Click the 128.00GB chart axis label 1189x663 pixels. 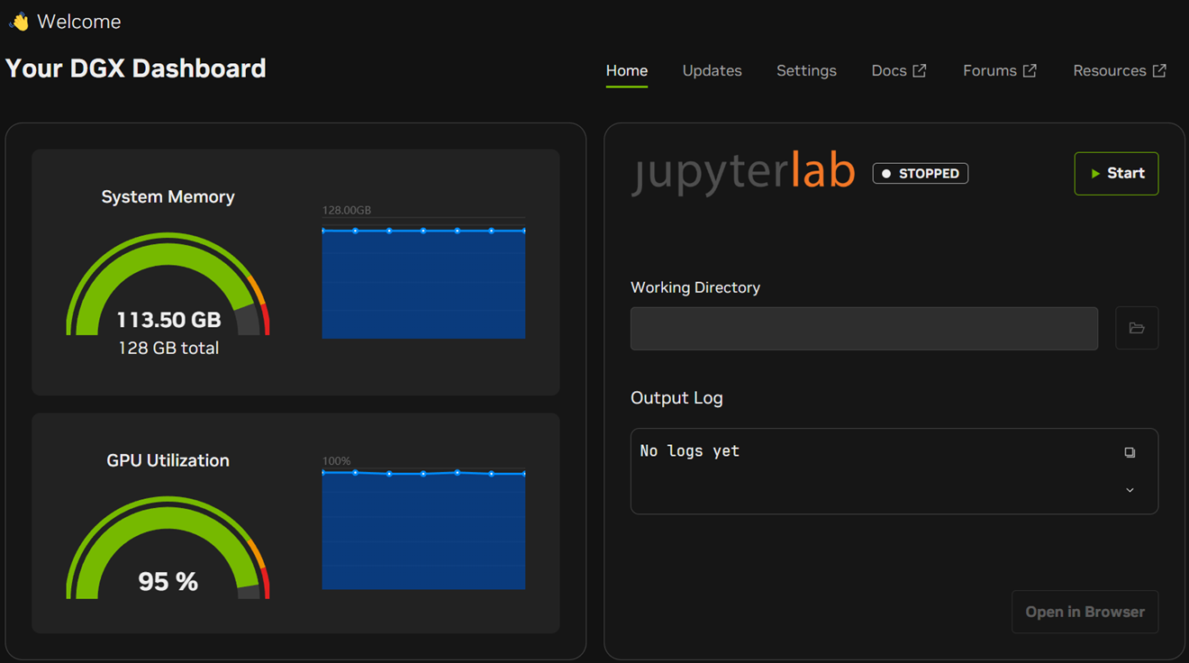[x=347, y=210]
